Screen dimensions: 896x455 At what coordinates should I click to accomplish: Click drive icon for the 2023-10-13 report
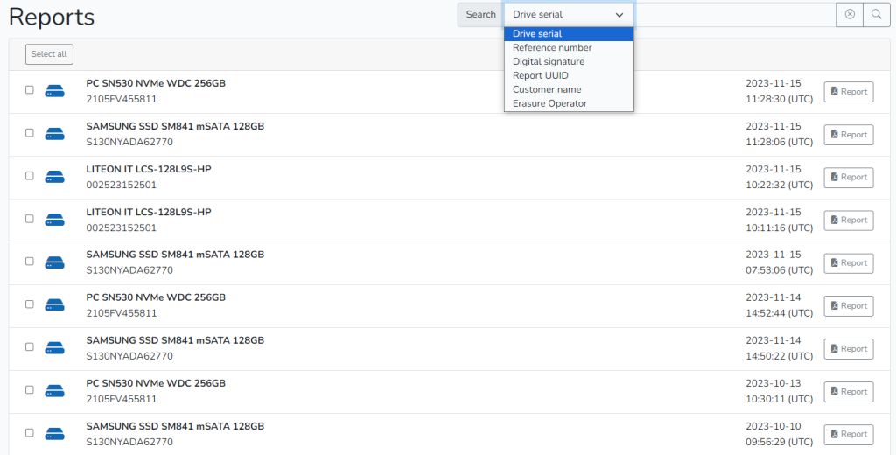point(55,391)
